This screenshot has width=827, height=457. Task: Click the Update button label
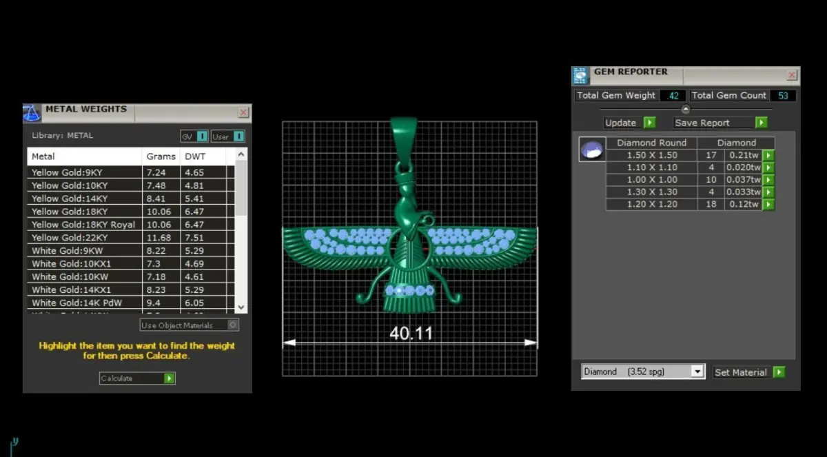click(620, 123)
